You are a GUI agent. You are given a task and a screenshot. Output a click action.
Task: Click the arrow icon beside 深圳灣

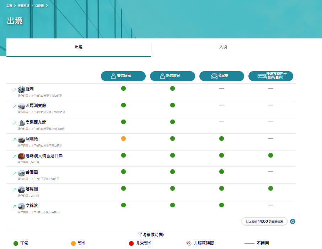(15, 140)
